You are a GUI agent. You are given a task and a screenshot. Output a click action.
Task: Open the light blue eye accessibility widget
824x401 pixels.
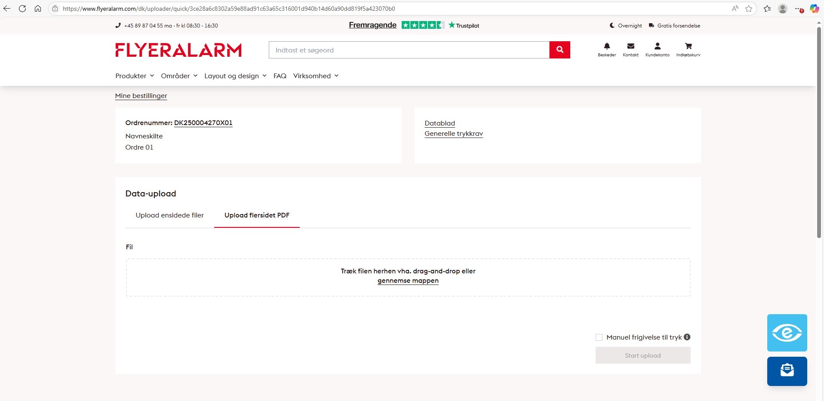787,333
